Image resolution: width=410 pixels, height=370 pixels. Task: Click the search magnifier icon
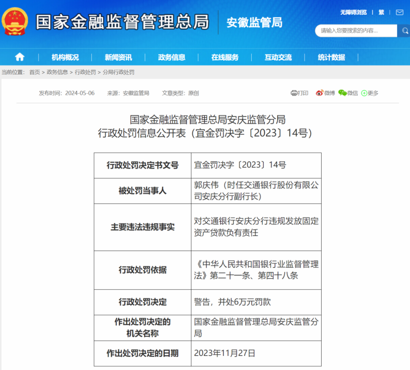tap(403, 31)
